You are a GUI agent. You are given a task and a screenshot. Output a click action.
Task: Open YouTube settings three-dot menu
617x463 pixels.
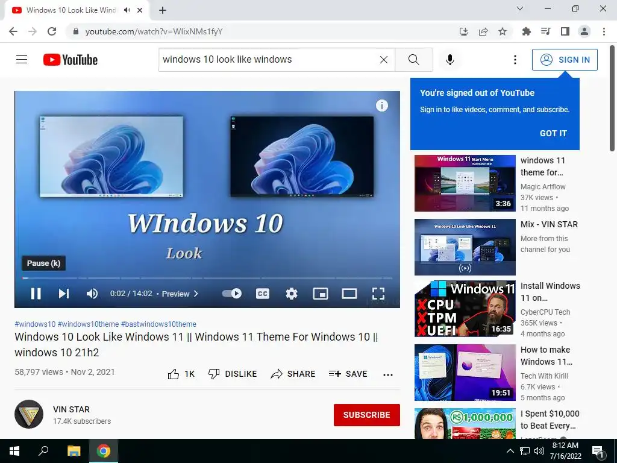pos(515,60)
